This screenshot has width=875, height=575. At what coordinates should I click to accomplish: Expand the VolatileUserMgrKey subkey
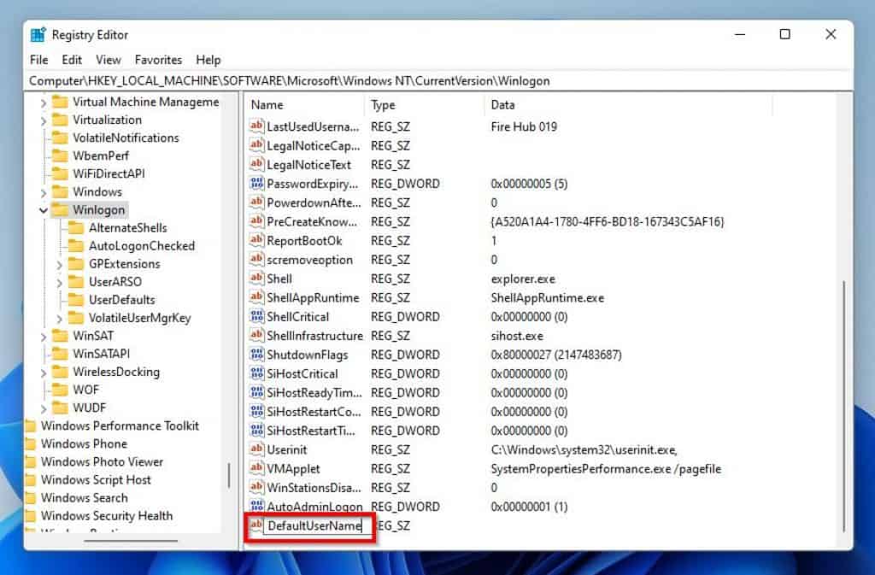click(59, 319)
